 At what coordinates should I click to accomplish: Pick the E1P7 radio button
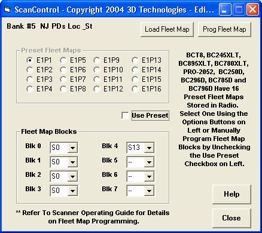point(63,79)
